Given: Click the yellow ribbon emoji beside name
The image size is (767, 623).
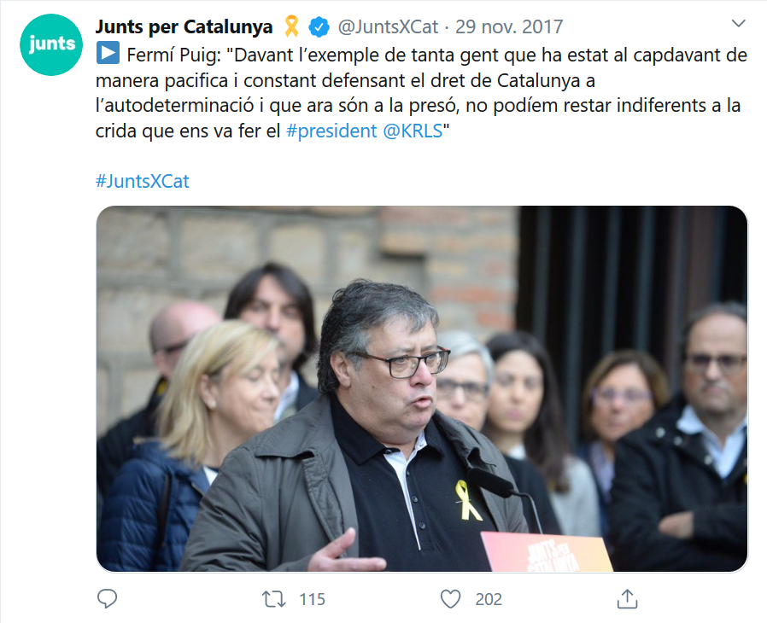Looking at the screenshot, I should tap(291, 26).
